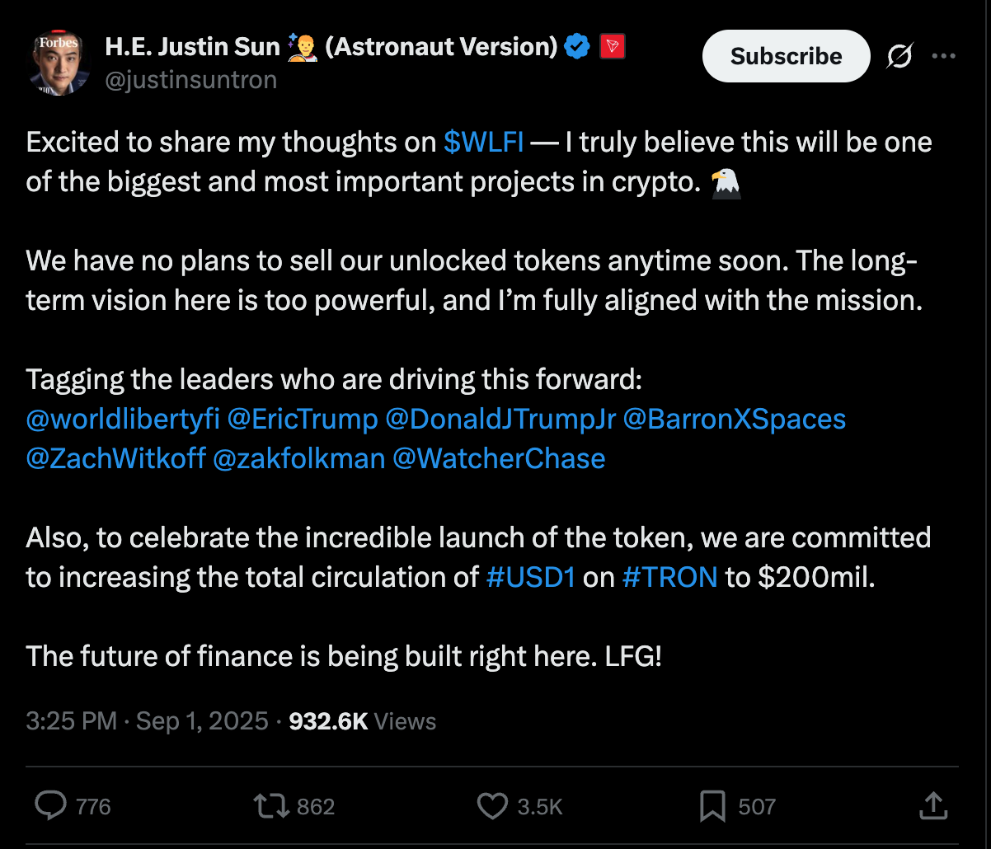Open the #TRON hashtag
The width and height of the screenshot is (991, 849).
point(670,576)
